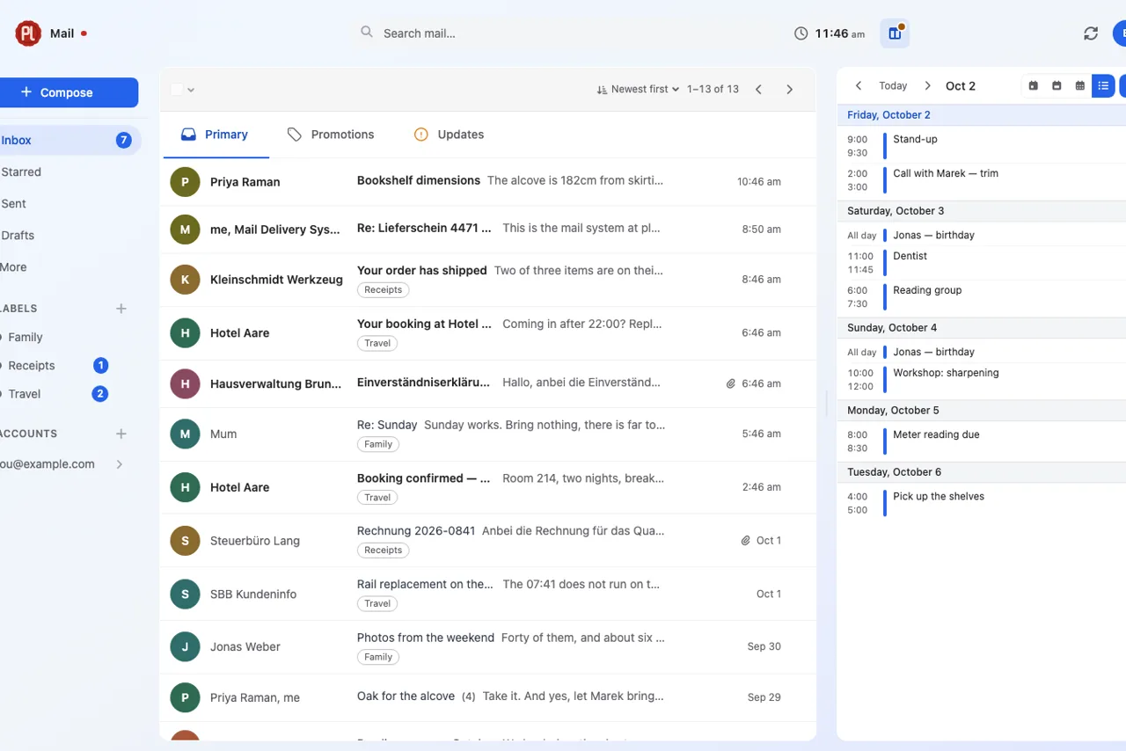
Task: Toggle the calendar side panel icon
Action: click(x=895, y=33)
